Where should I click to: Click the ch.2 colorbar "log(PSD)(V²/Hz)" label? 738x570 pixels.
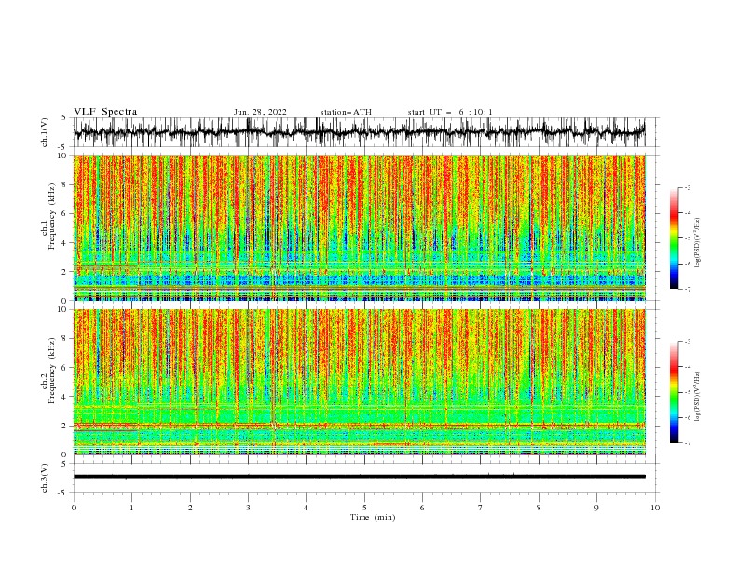pyautogui.click(x=698, y=396)
